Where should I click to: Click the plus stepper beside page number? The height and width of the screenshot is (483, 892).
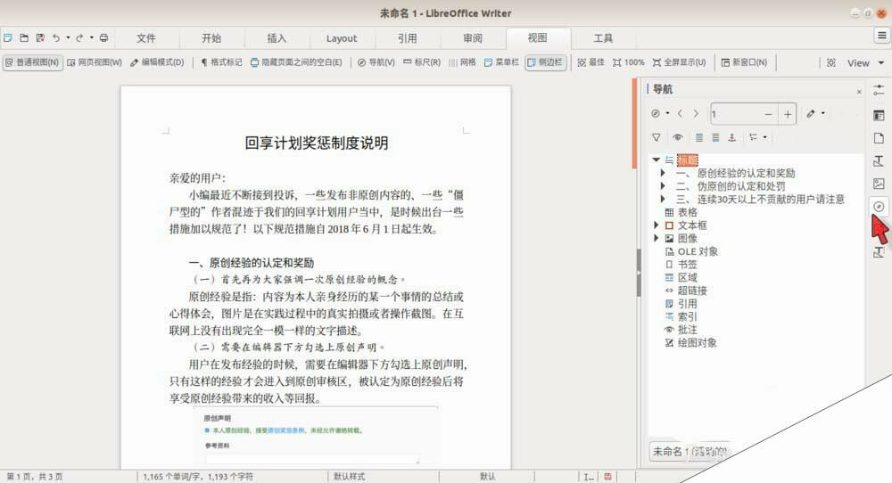click(x=788, y=114)
